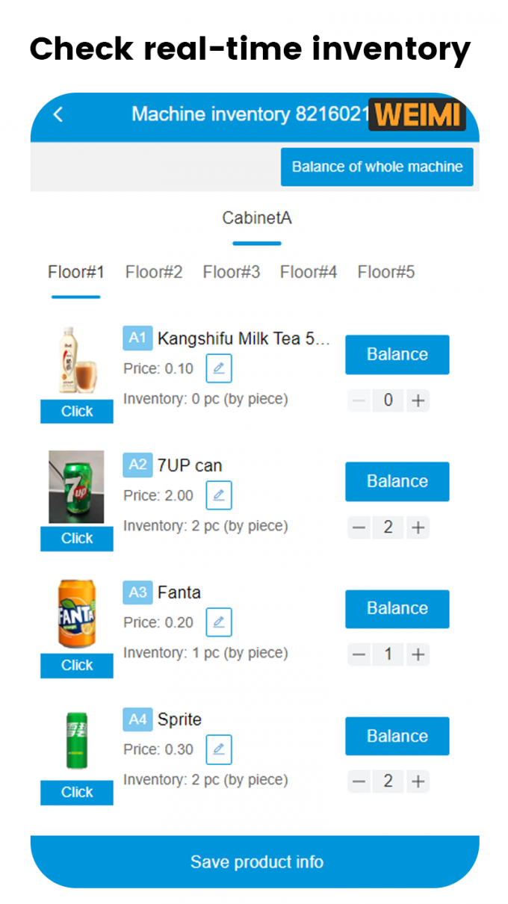Edit price of Kangshifu Milk Tea
This screenshot has width=508, height=904.
[219, 368]
